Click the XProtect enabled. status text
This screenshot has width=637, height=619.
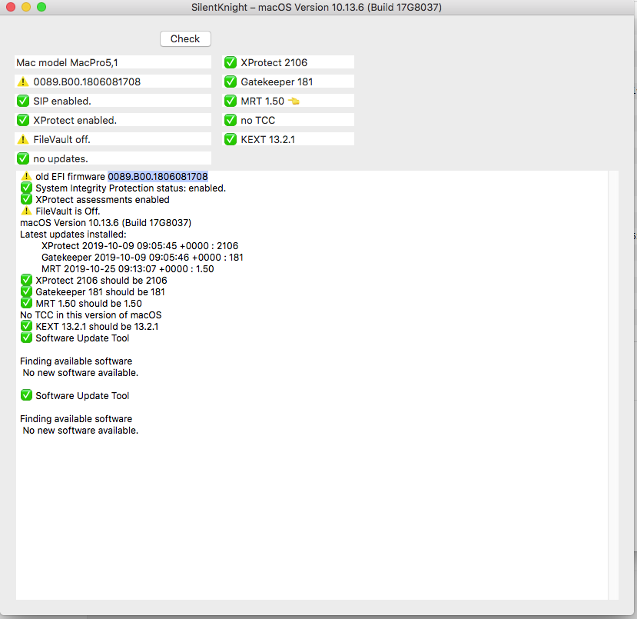[75, 120]
